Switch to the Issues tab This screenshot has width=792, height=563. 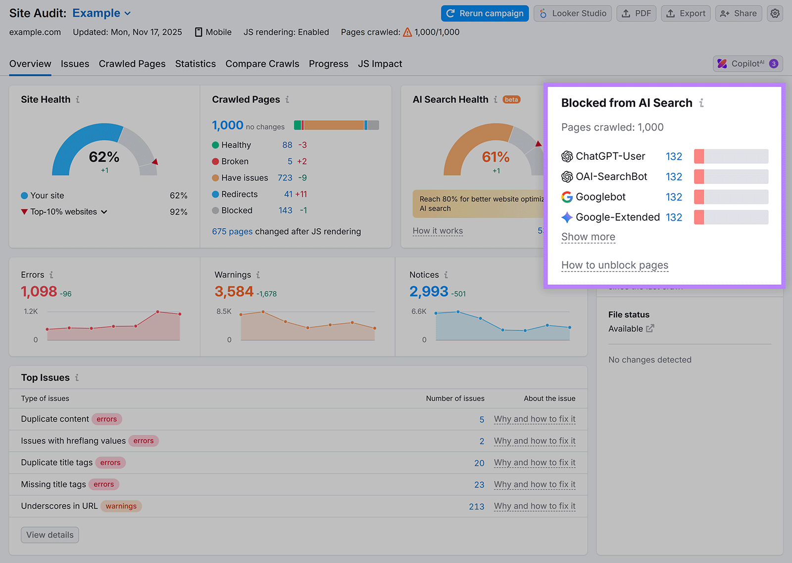(x=75, y=64)
